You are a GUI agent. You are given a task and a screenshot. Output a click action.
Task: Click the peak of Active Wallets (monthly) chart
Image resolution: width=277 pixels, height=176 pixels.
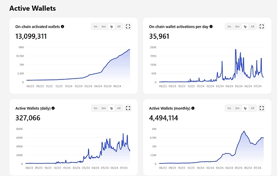point(244,131)
